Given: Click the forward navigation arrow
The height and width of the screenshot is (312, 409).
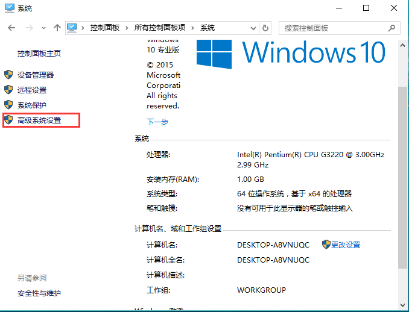Looking at the screenshot, I should pos(29,28).
